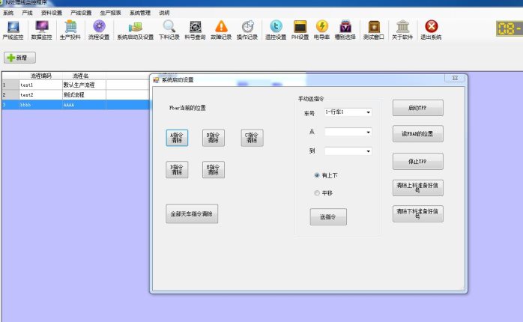Open 流程设置 process settings
The width and height of the screenshot is (523, 322).
99,30
